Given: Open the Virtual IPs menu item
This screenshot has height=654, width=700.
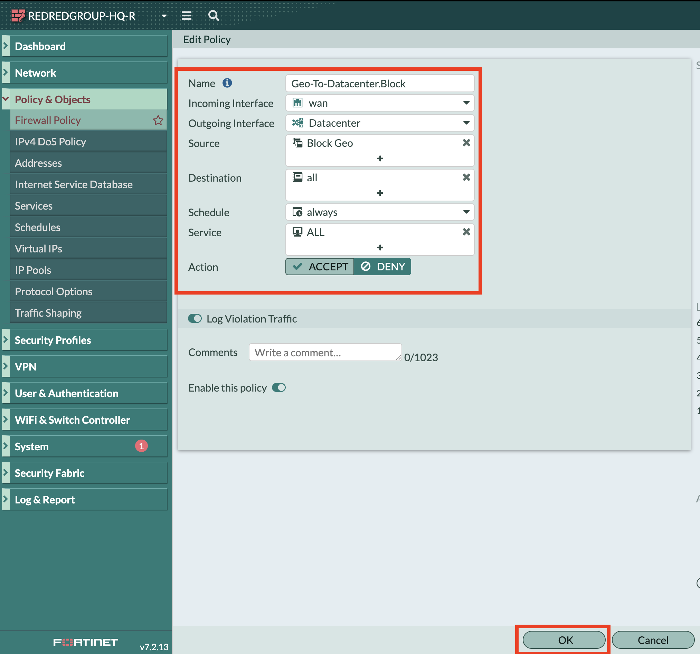Looking at the screenshot, I should click(38, 249).
